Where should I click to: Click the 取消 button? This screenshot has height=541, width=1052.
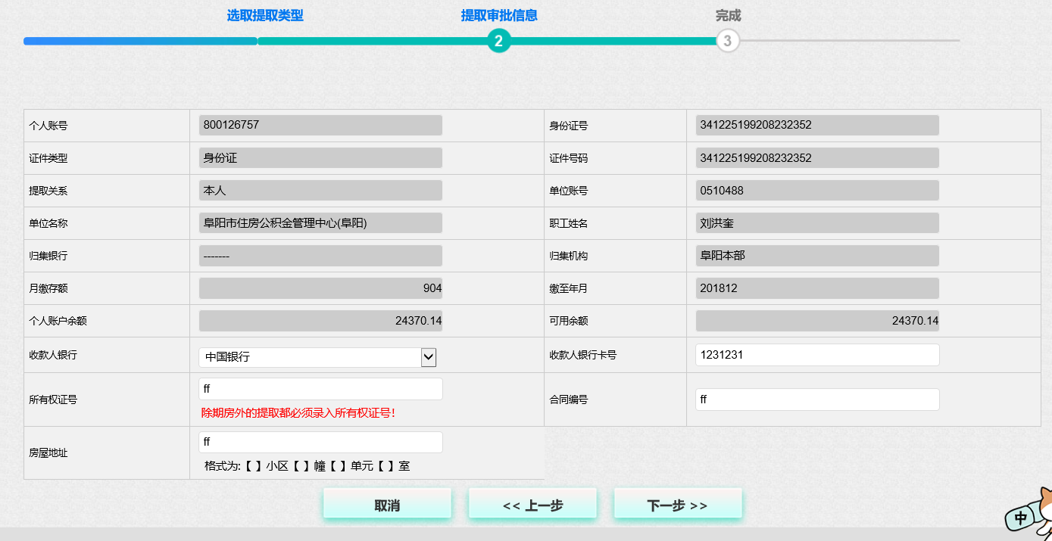387,505
